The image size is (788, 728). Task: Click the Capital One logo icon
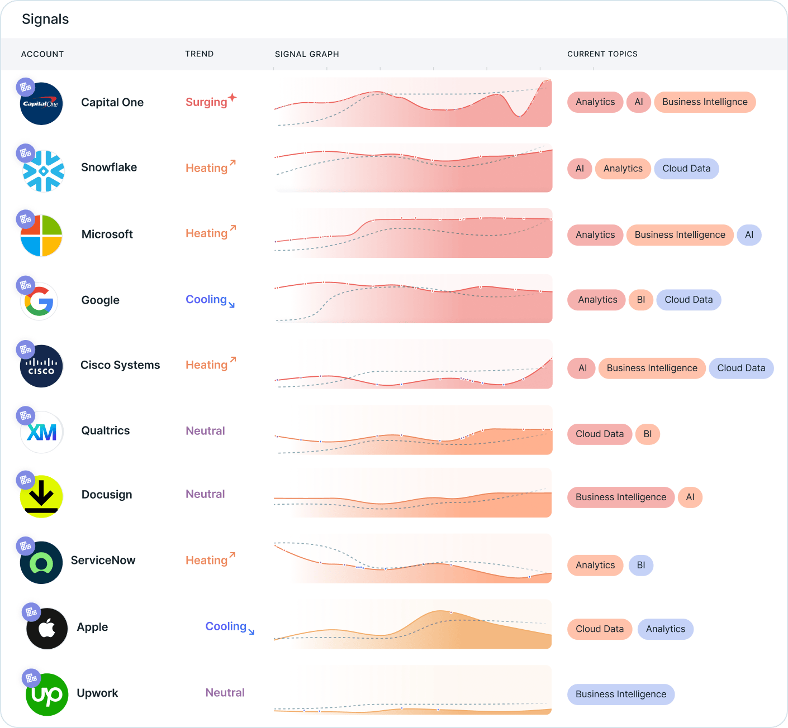click(42, 104)
